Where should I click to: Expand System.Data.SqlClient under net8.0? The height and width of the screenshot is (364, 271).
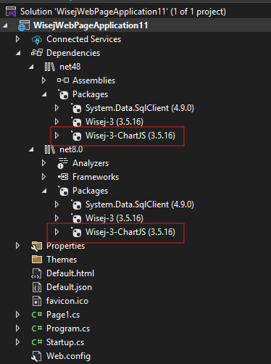pos(57,204)
